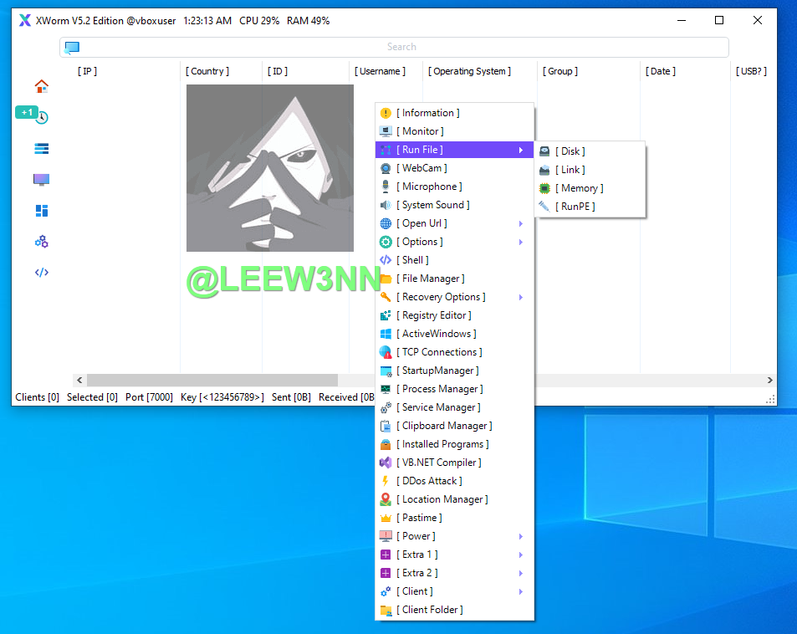Click the gears settings icon in the sidebar
The width and height of the screenshot is (797, 634).
(41, 242)
